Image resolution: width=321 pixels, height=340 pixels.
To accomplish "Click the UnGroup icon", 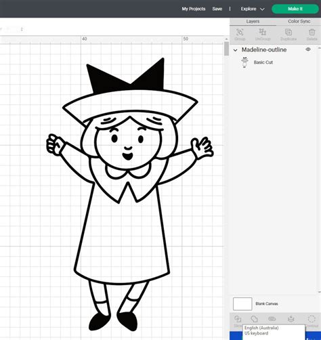I will tap(263, 32).
